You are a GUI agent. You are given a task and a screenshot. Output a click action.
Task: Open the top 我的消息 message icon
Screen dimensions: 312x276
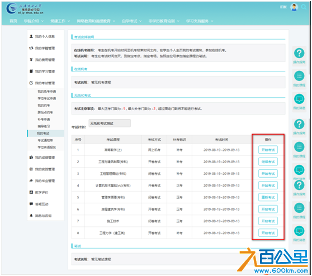299,99
